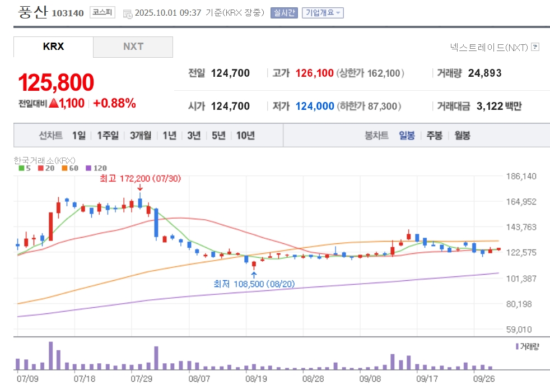Click the orange 60-day average legend

[x=70, y=168]
